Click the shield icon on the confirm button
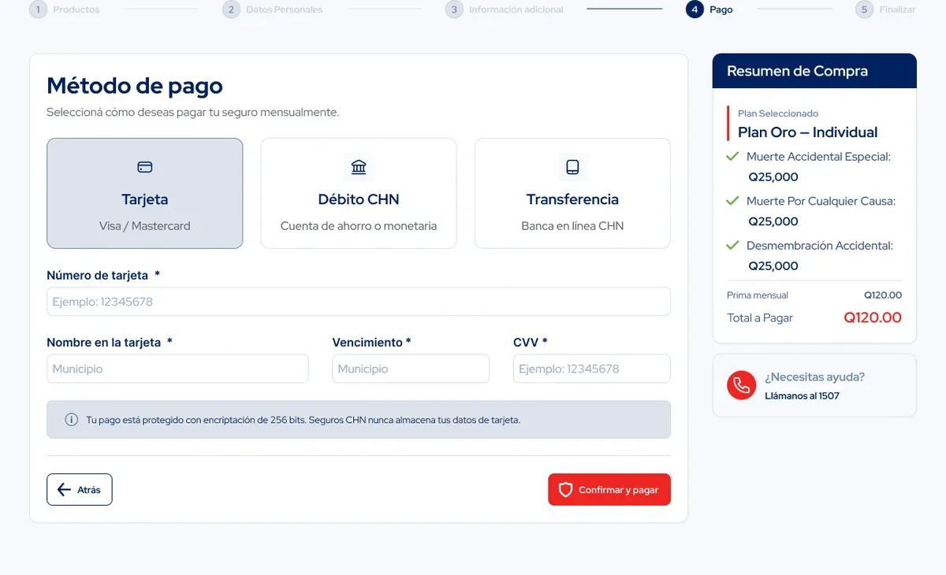This screenshot has width=946, height=575. click(565, 490)
